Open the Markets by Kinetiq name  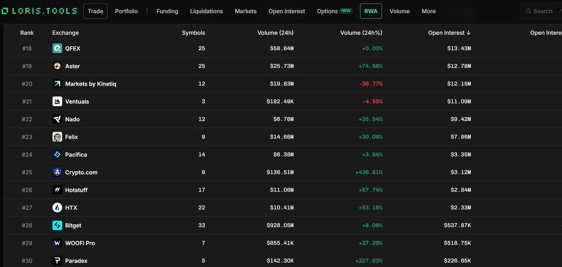coord(91,84)
